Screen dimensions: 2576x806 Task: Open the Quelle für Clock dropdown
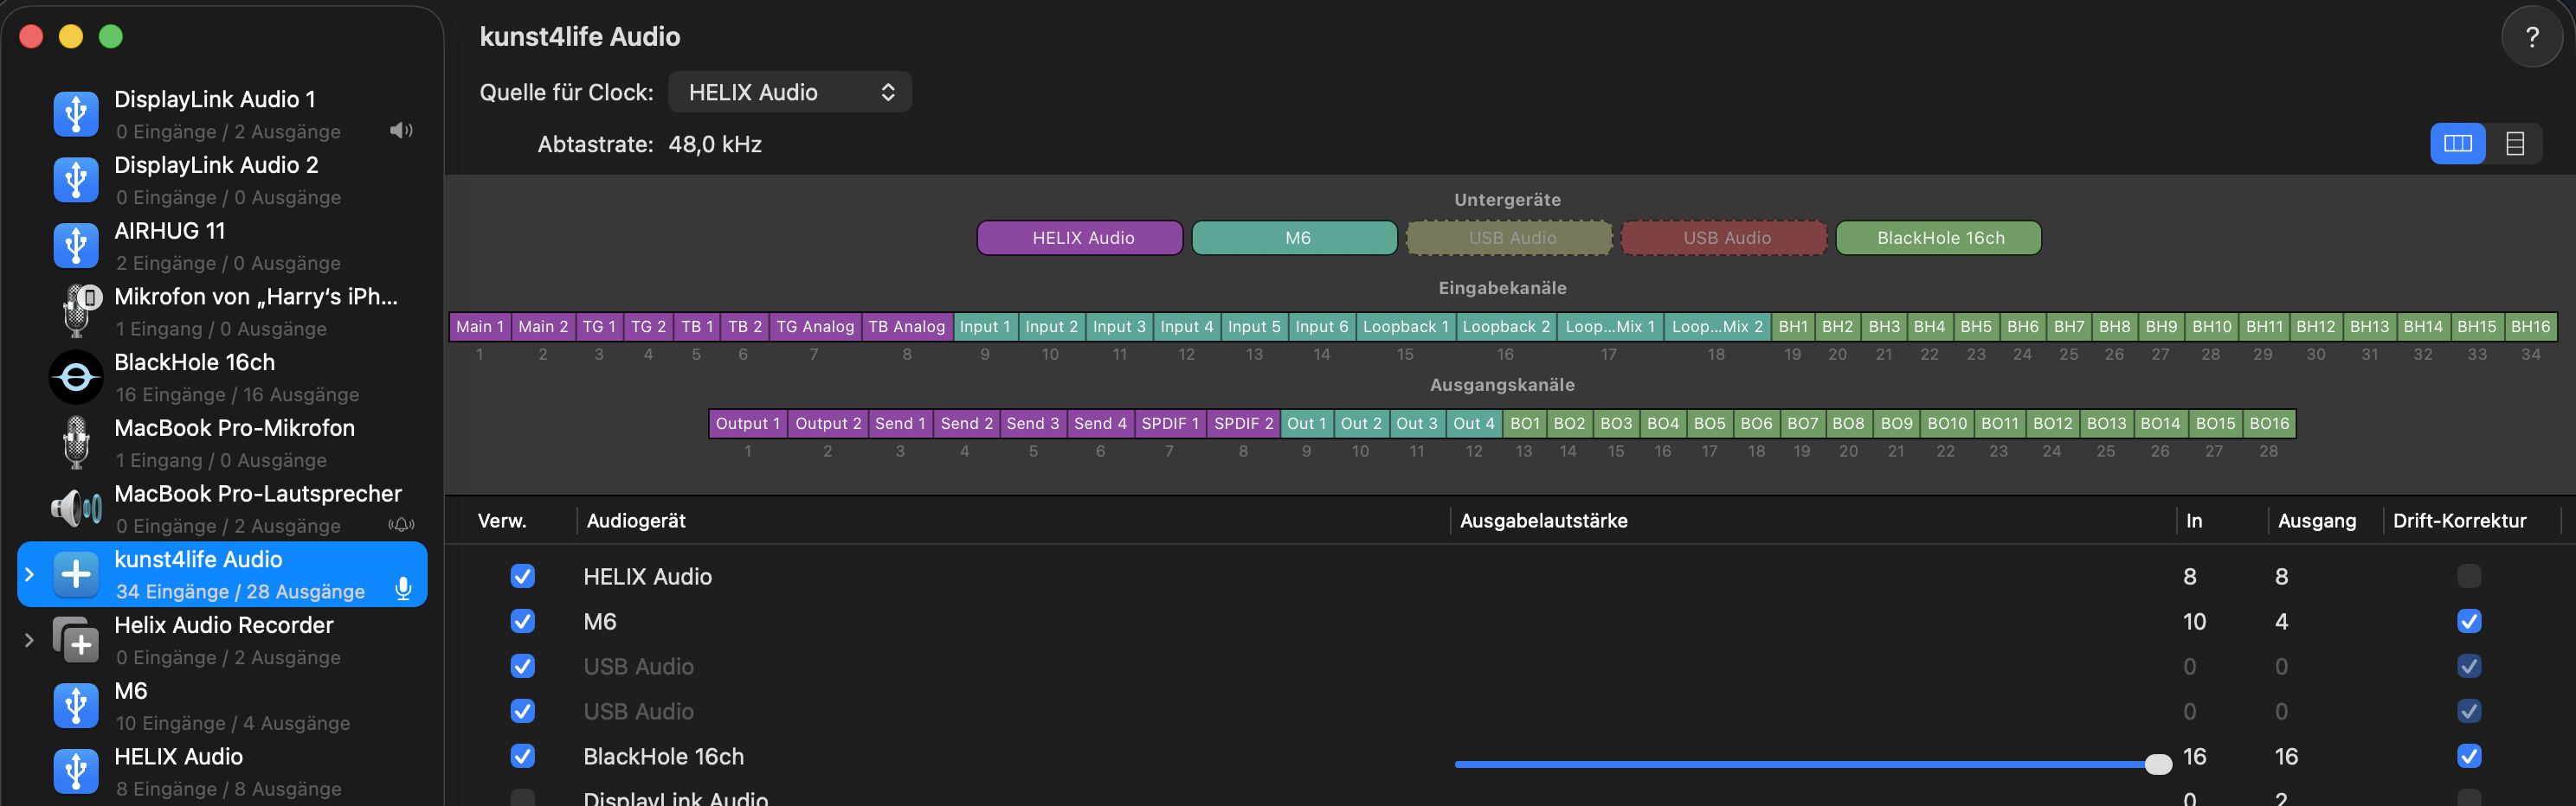789,92
